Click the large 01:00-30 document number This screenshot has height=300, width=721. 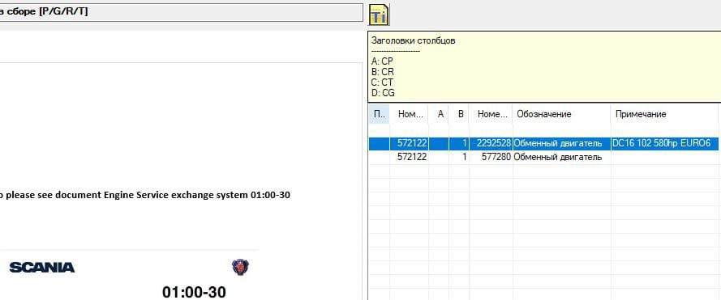click(x=194, y=292)
